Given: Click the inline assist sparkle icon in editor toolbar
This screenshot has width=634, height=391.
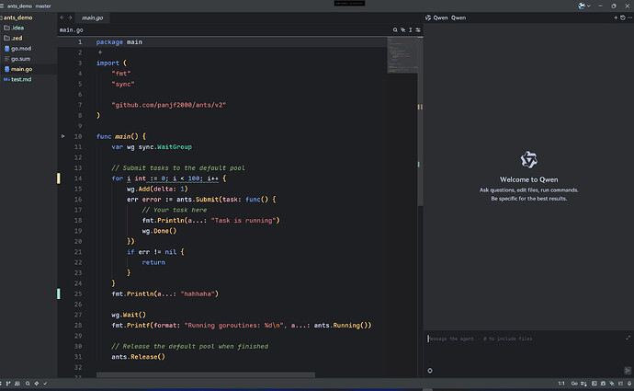Looking at the screenshot, I should [402, 30].
